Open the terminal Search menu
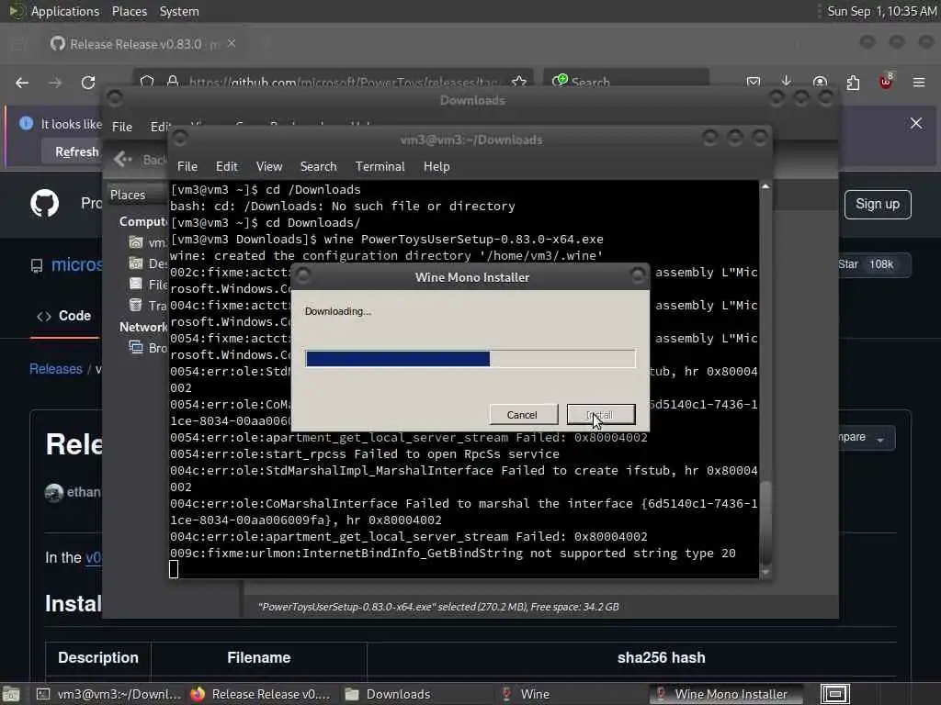941x705 pixels. tap(318, 167)
